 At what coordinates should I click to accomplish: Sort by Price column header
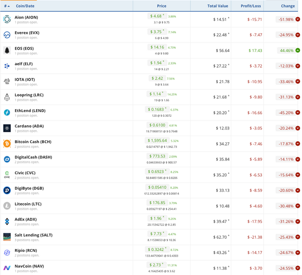coord(161,6)
